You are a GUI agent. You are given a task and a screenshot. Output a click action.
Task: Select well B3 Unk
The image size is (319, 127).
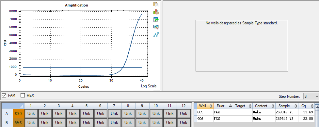tap(59, 122)
